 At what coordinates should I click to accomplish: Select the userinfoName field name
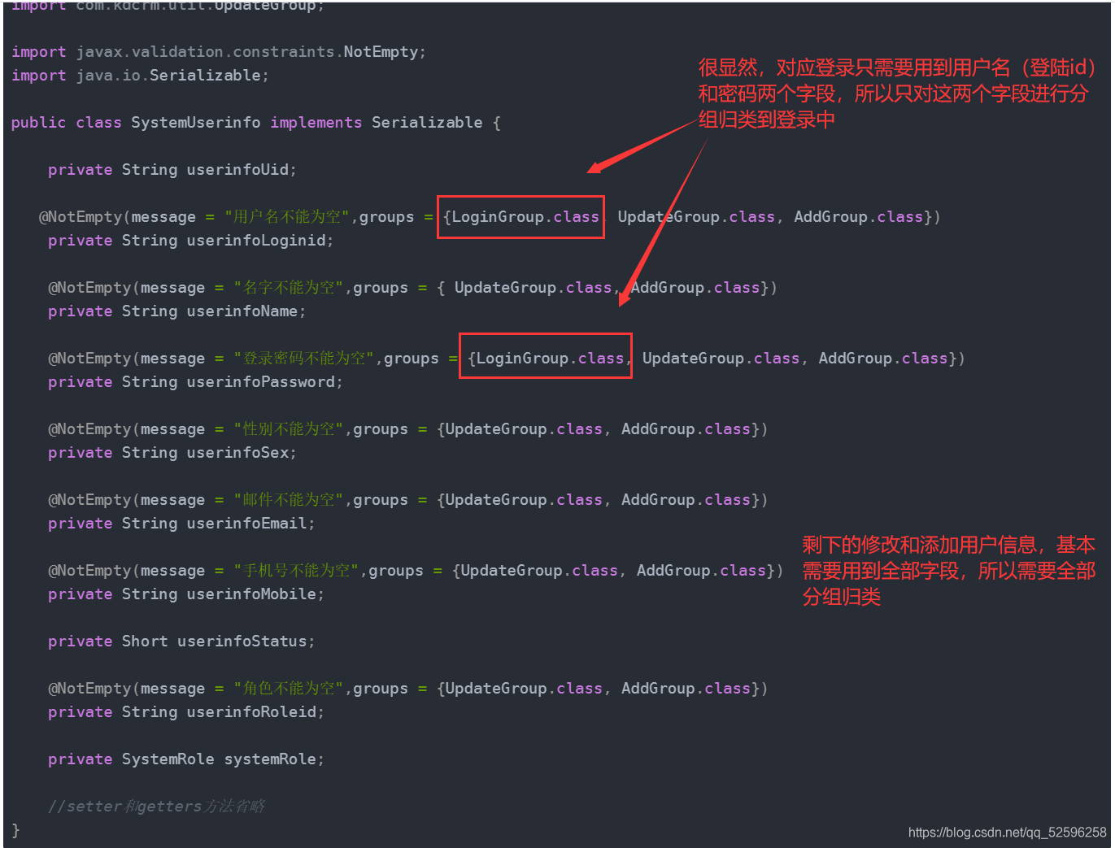tap(242, 311)
